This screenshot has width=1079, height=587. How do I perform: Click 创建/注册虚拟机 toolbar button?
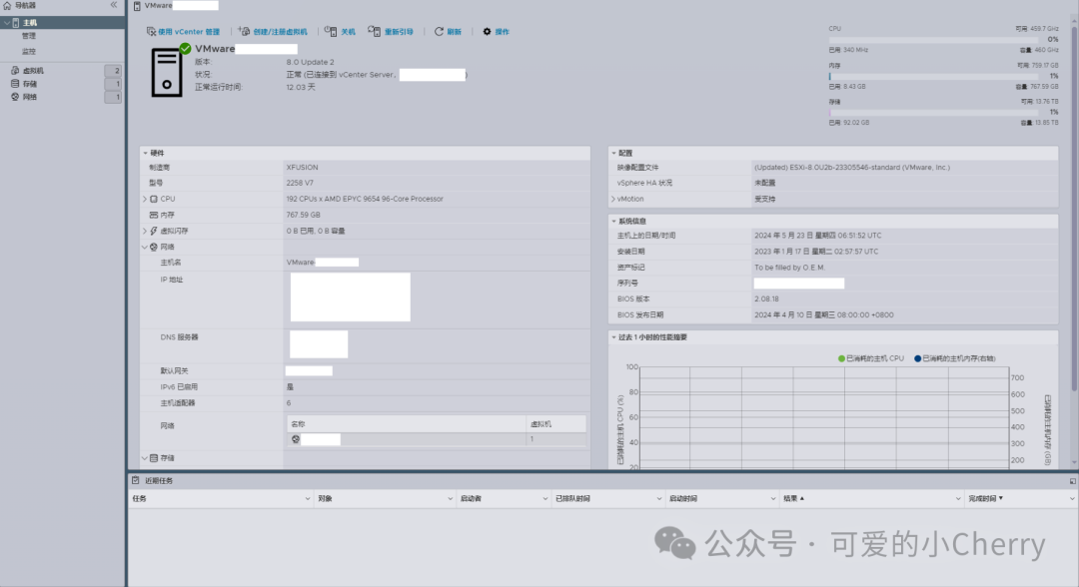(273, 32)
